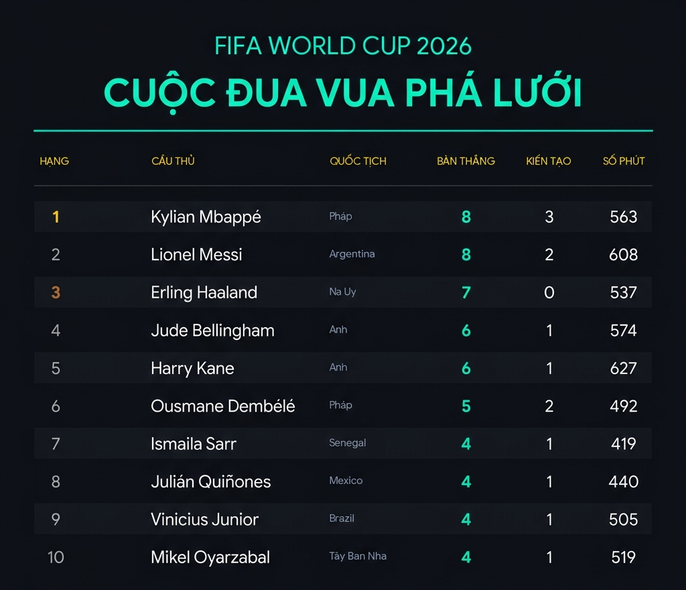This screenshot has width=686, height=590.
Task: Click Vinicius Junior's name
Action: click(x=205, y=520)
